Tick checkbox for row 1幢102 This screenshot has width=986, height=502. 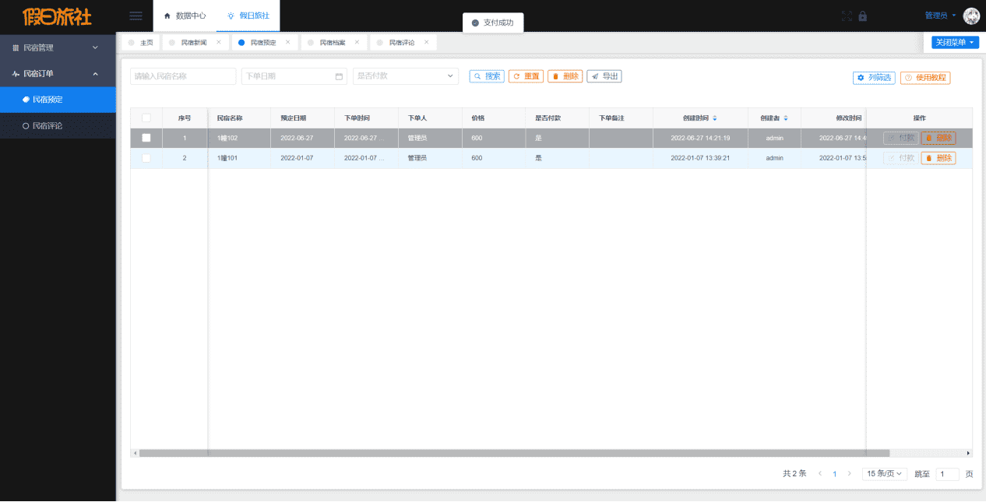[146, 138]
